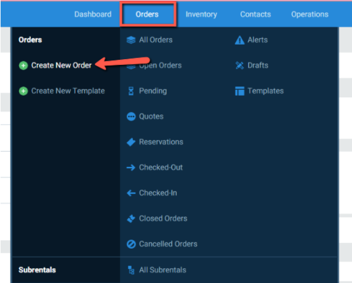Click the left arrow Checked-In icon
352x283 pixels.
131,193
